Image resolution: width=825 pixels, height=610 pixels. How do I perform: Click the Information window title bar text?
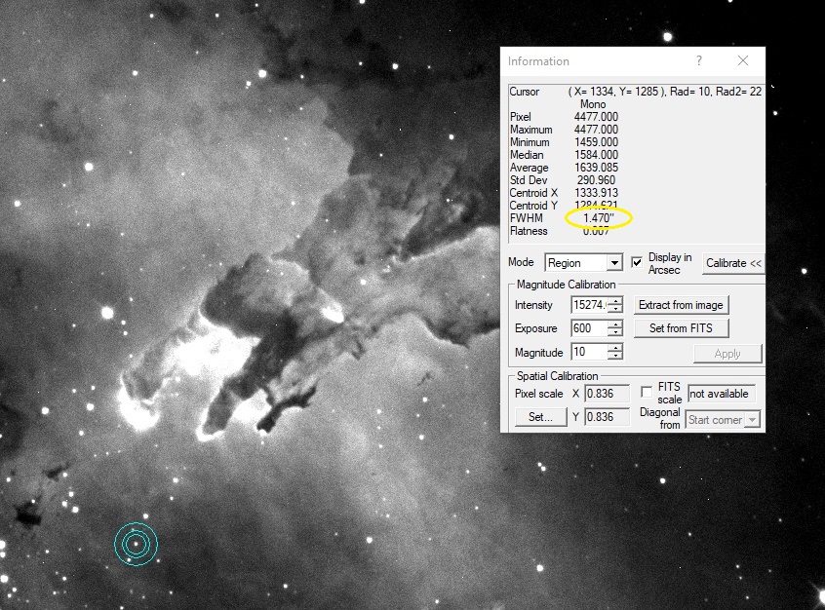coord(538,61)
